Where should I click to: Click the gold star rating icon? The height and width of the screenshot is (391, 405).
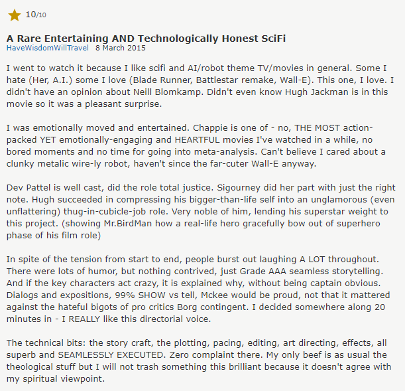click(x=15, y=15)
